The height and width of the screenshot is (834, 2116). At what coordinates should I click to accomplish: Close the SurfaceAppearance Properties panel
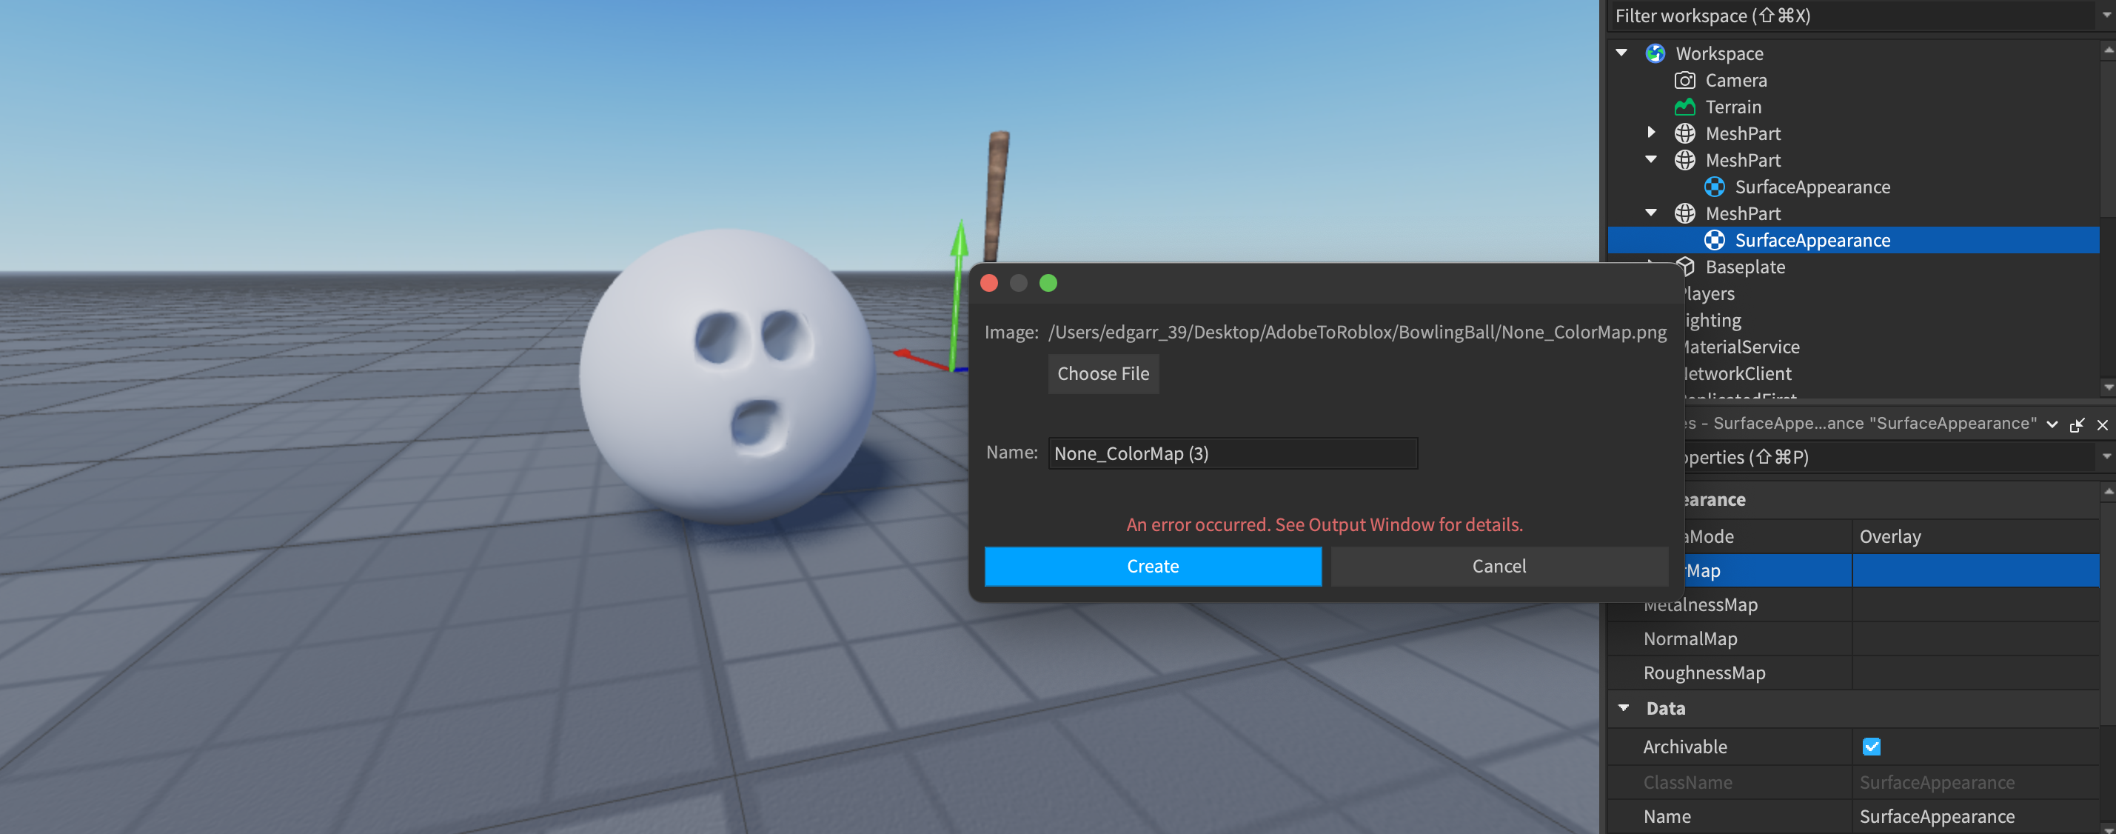point(2103,425)
